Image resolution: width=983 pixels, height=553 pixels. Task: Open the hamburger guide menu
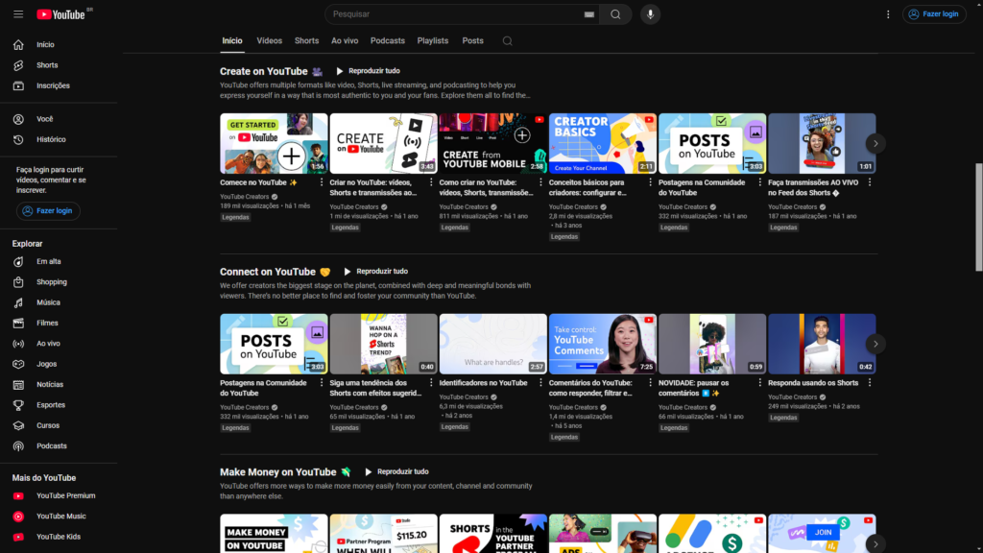18,14
